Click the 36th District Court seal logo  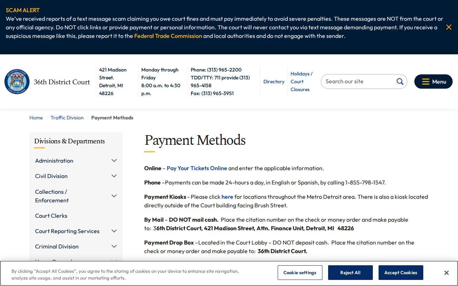point(17,82)
